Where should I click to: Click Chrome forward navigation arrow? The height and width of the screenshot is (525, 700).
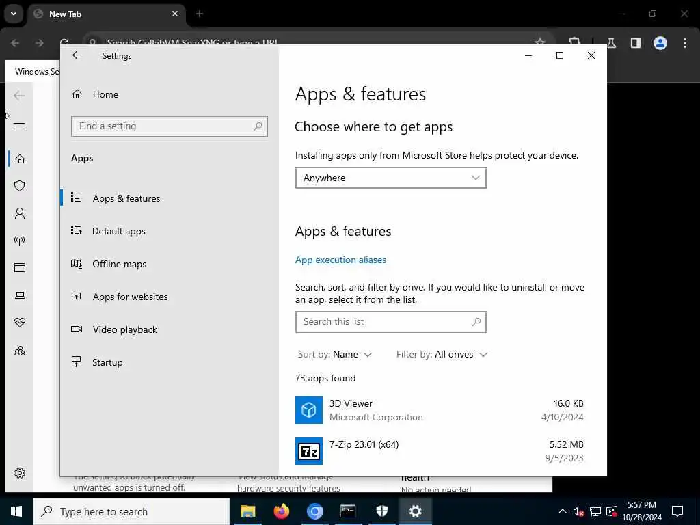(x=39, y=43)
